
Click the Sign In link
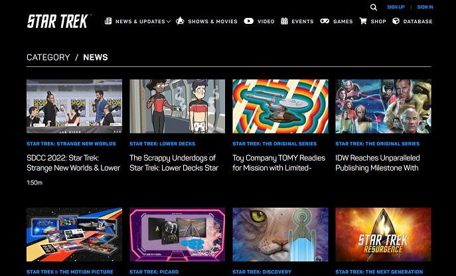425,7
